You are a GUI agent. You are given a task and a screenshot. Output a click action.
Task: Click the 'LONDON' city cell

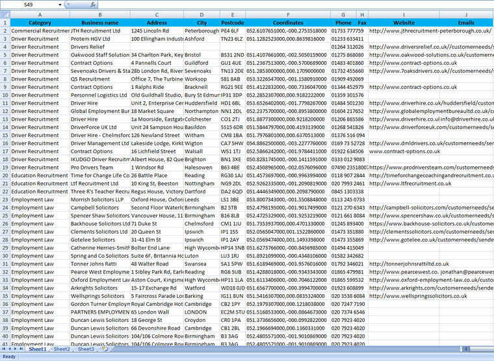(x=201, y=312)
